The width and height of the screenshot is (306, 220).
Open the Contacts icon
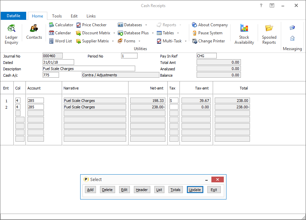34,32
